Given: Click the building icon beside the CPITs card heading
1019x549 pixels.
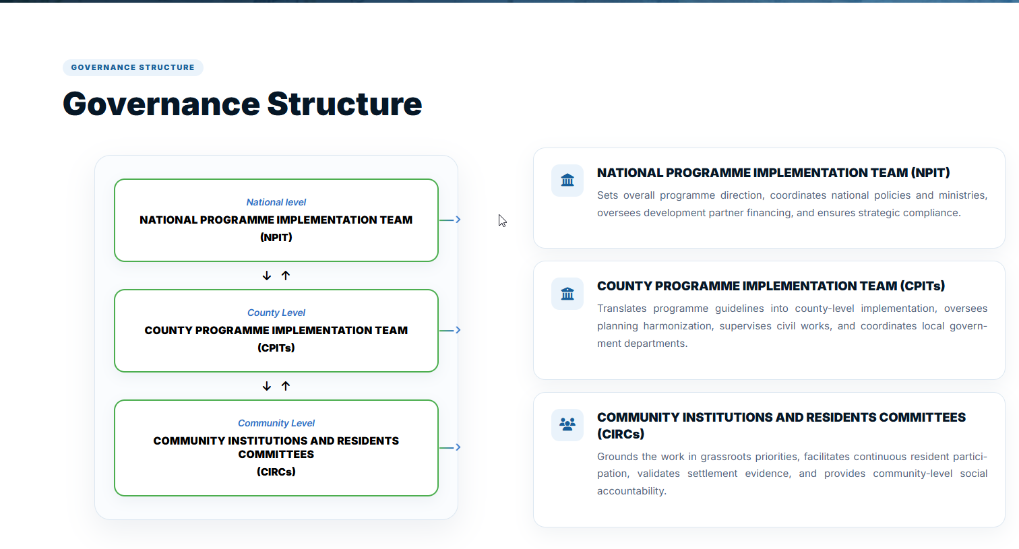Looking at the screenshot, I should (567, 294).
